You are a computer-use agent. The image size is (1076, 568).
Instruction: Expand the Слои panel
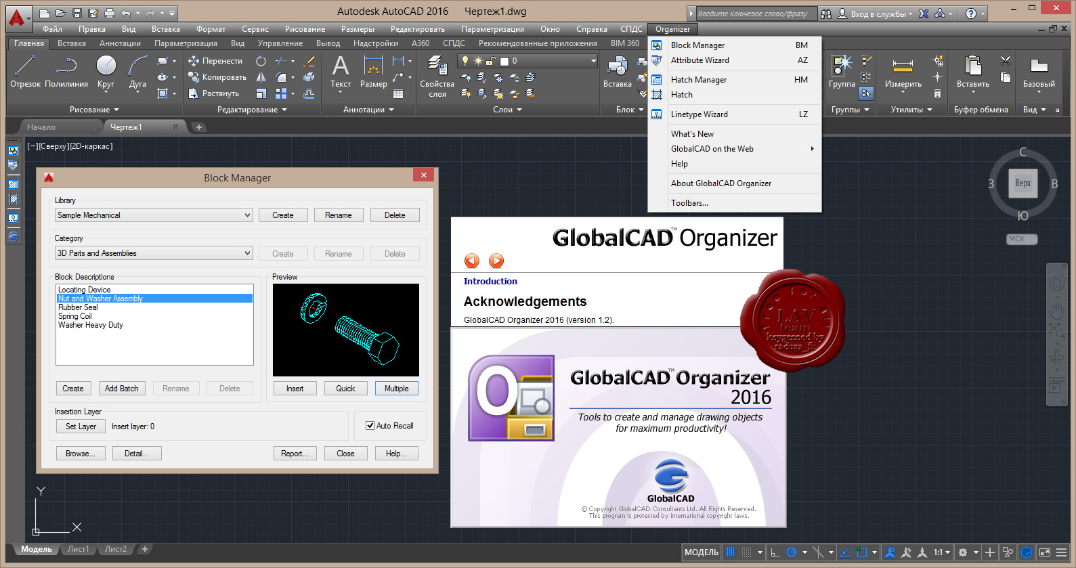[x=507, y=110]
